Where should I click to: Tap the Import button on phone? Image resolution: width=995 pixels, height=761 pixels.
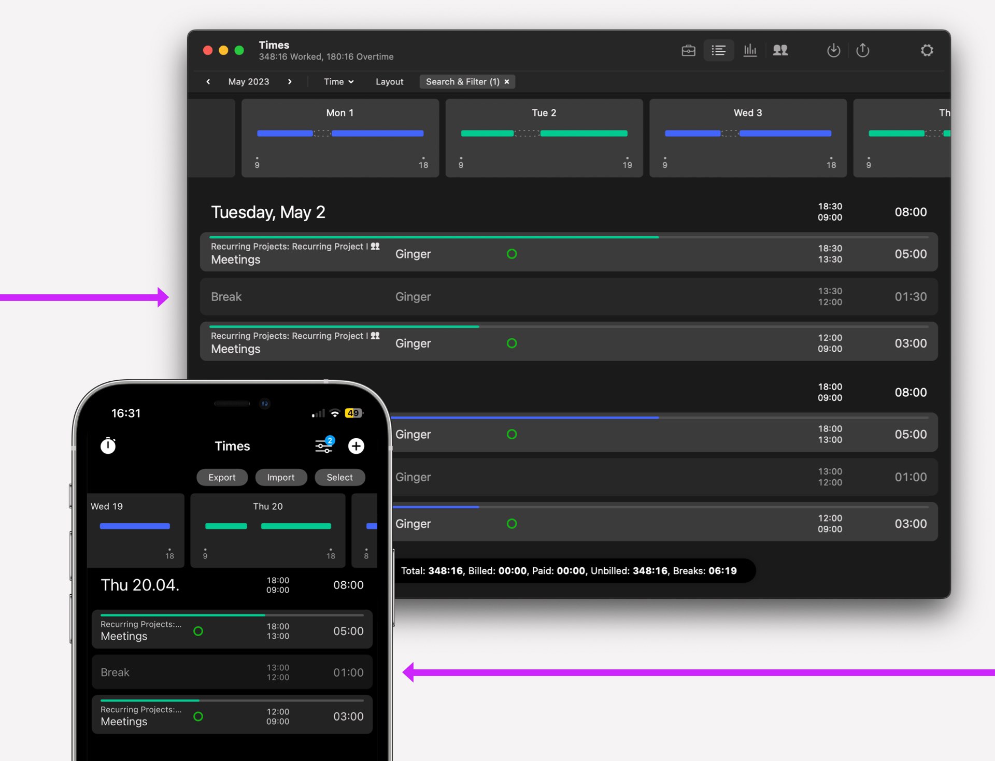[x=281, y=477]
